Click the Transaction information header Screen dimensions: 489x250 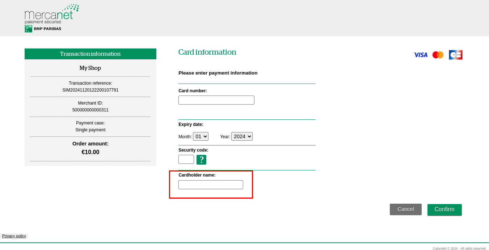[x=90, y=54]
